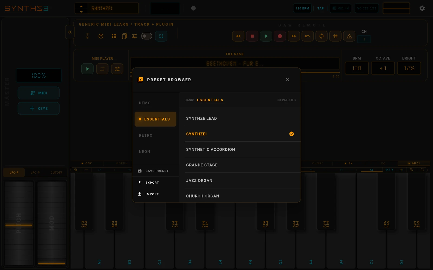The image size is (433, 270).
Task: Click the fullscreen icon in MIDI learn bar
Action: (161, 36)
